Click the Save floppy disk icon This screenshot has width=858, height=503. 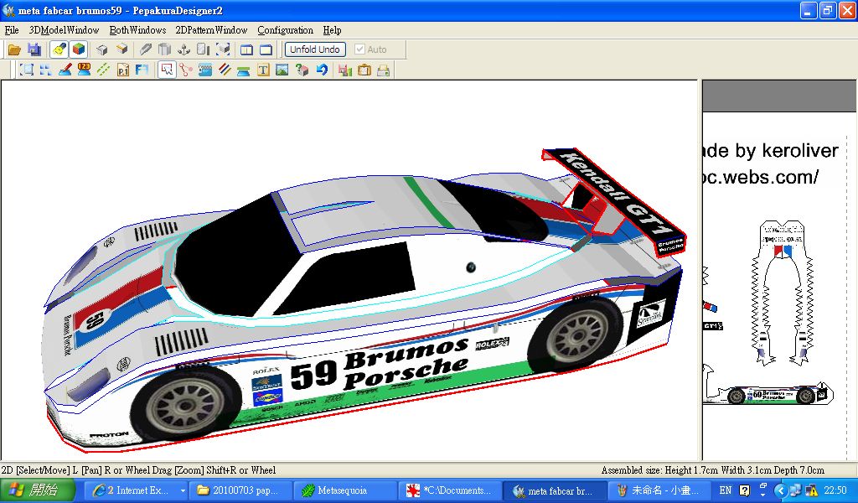[34, 49]
